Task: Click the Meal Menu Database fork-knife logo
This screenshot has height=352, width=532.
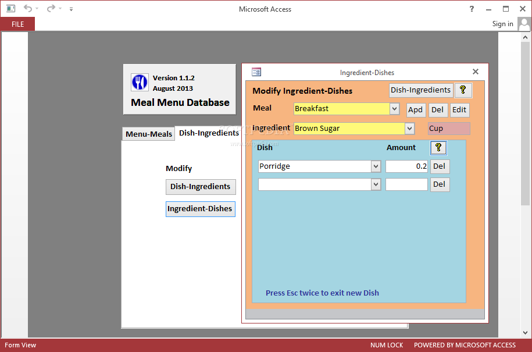Action: [x=140, y=83]
